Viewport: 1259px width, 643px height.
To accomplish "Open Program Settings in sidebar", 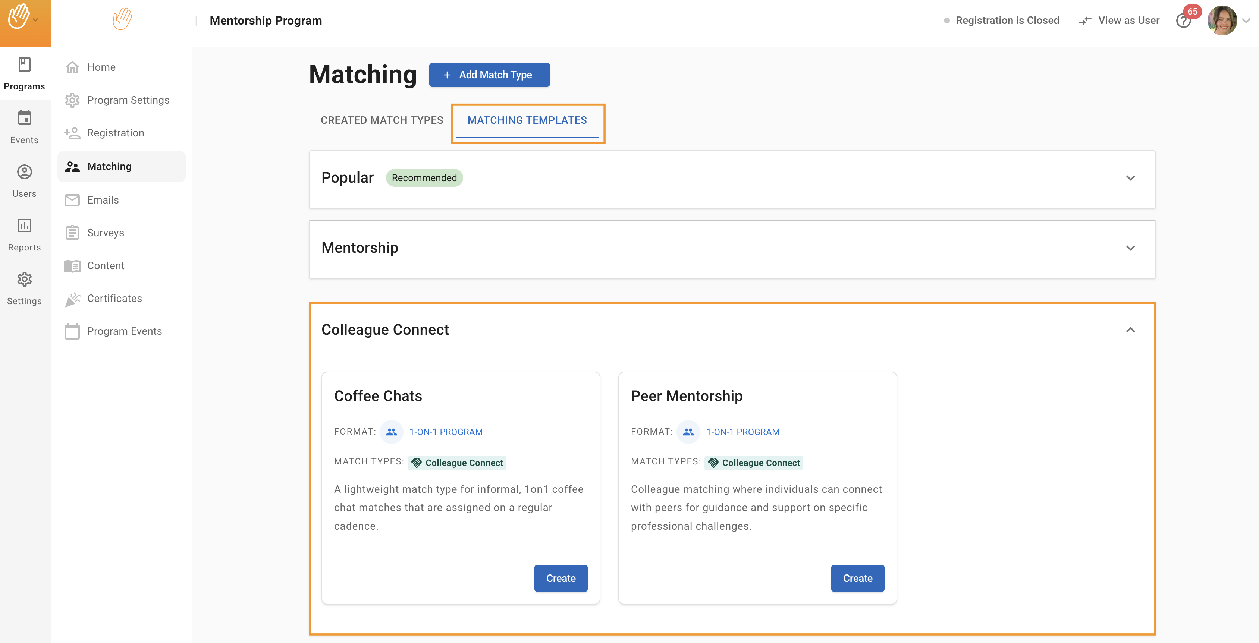I will pos(128,100).
